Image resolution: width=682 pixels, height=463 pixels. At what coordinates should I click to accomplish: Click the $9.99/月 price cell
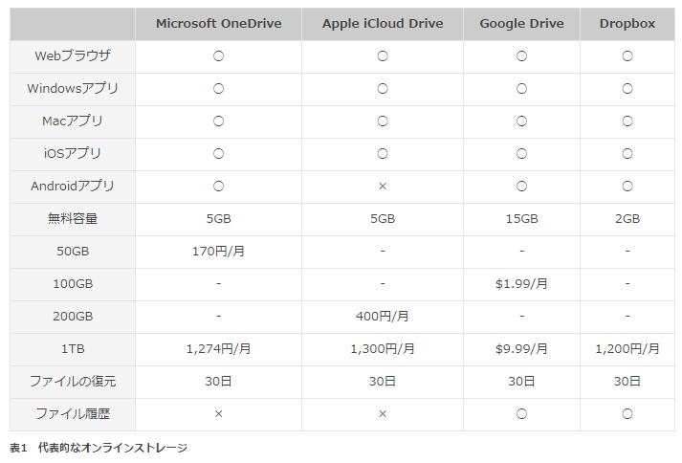(521, 349)
